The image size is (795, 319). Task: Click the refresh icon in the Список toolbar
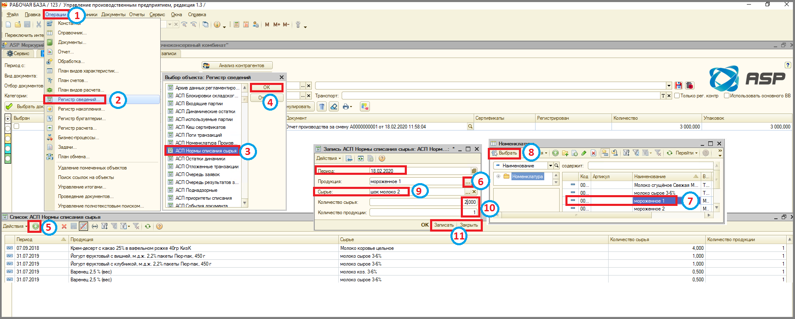tap(148, 226)
